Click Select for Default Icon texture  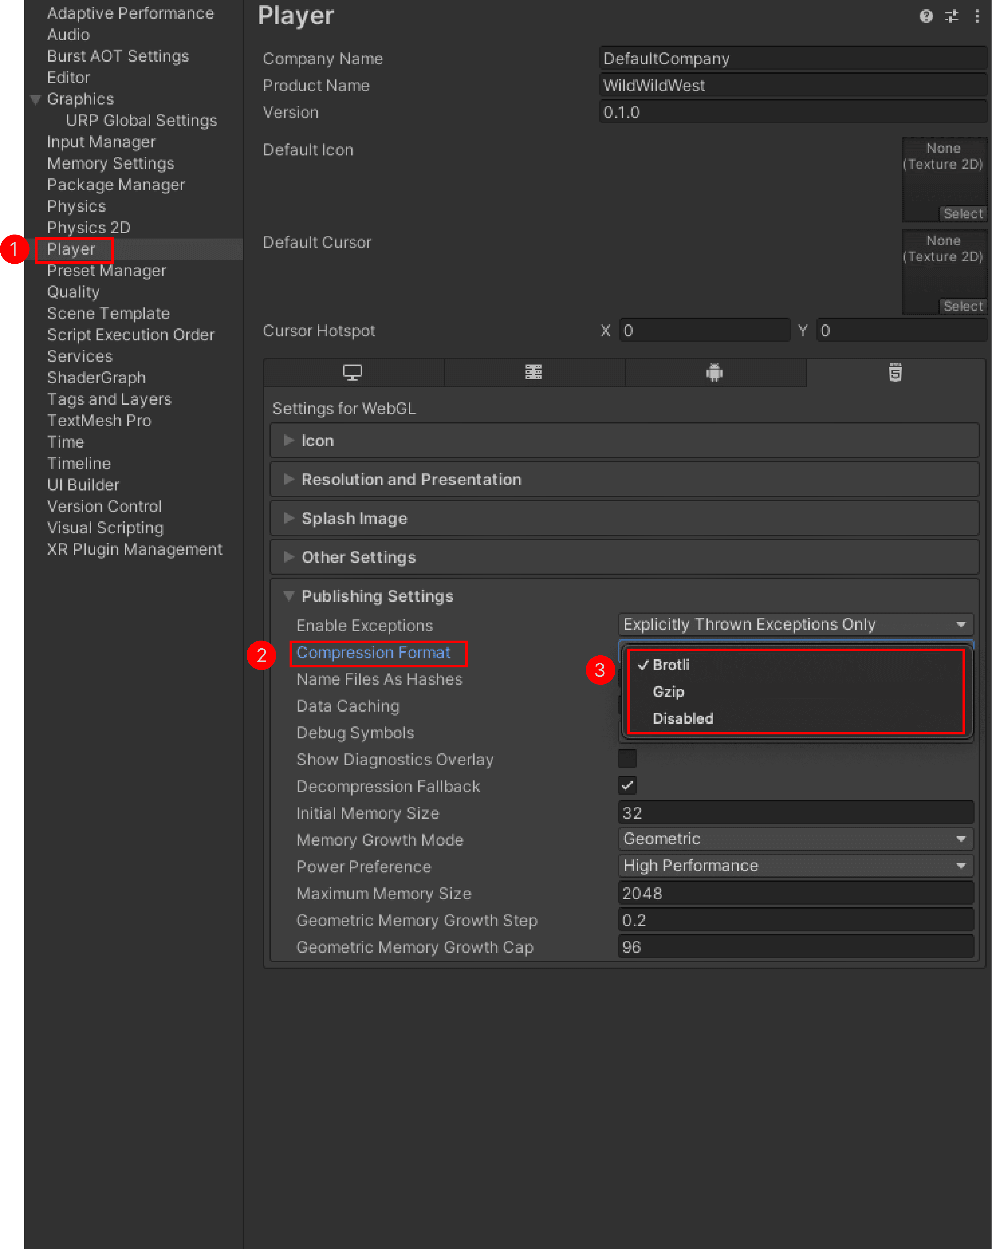[x=963, y=213]
